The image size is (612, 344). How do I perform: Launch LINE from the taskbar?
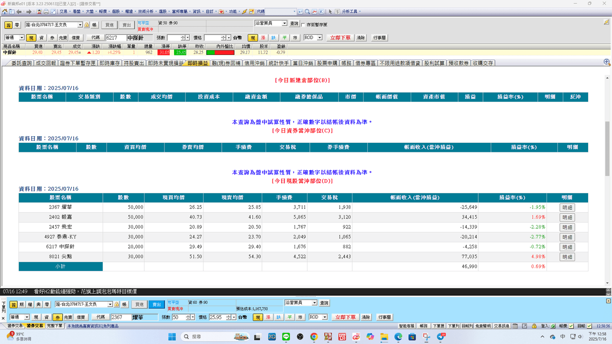pyautogui.click(x=286, y=336)
